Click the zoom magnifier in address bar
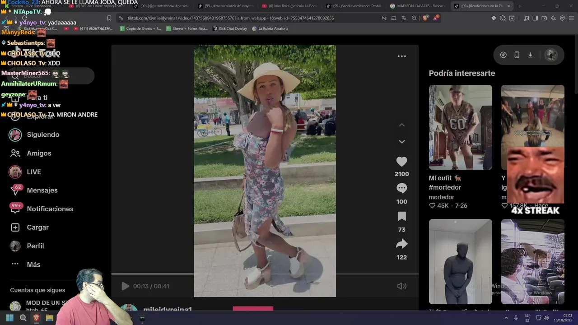The image size is (578, 325). pos(414,18)
